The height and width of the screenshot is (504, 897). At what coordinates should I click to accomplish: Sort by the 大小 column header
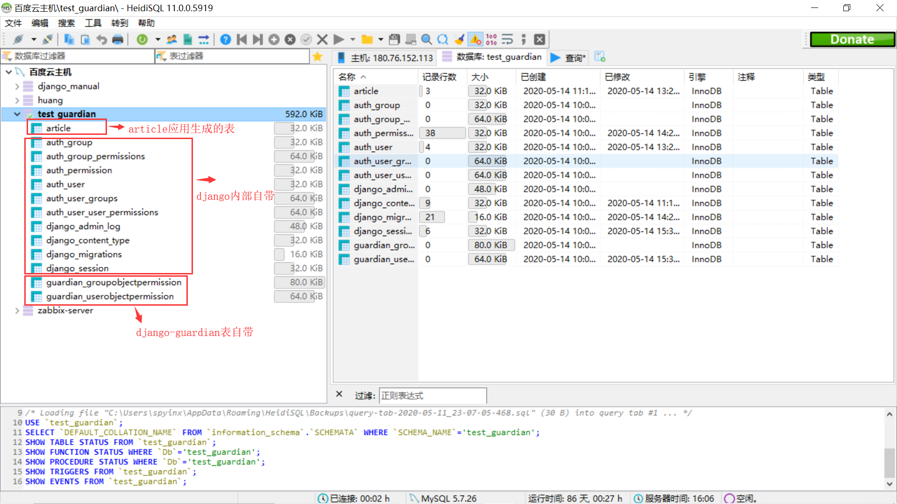click(491, 77)
